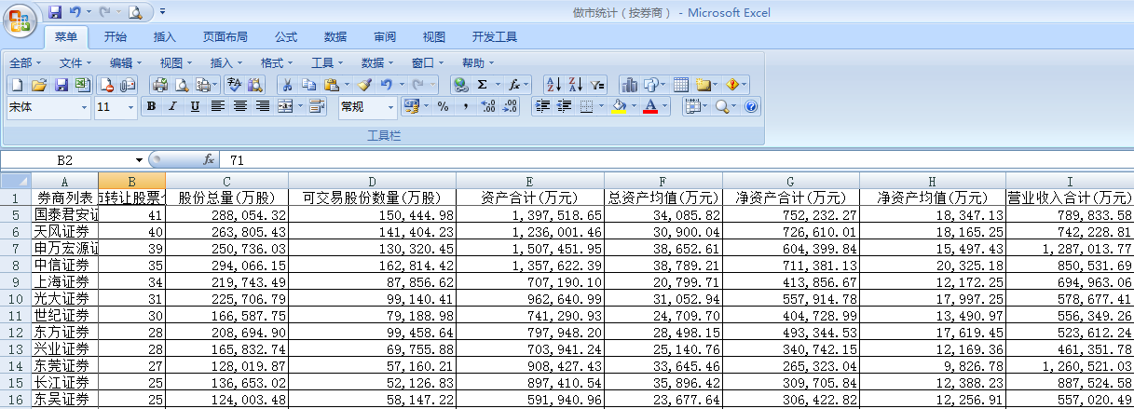1134x409 pixels.
Task: Open the 编辑 menu
Action: click(x=126, y=62)
